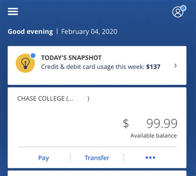
Task: Tap the blue notification dot on profile
Action: click(184, 8)
